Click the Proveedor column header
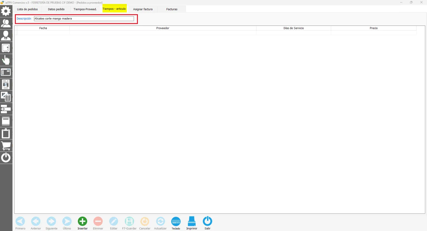Viewport: 427px width, 231px height. tap(163, 28)
